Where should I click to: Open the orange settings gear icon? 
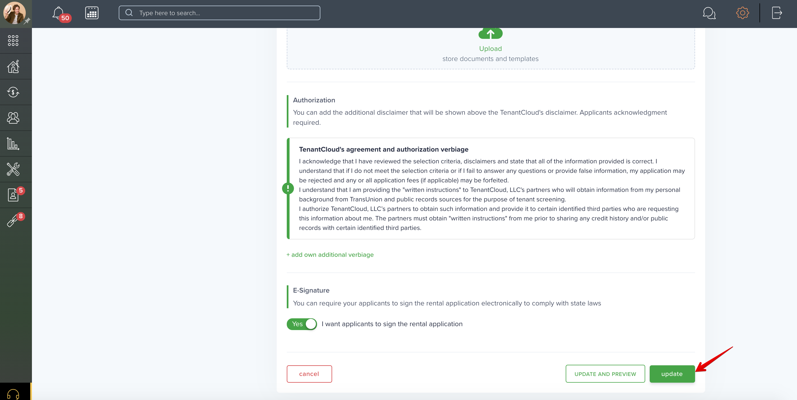[742, 13]
